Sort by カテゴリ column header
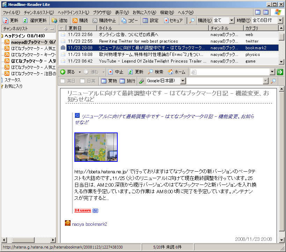286x252 pixels. click(x=261, y=28)
